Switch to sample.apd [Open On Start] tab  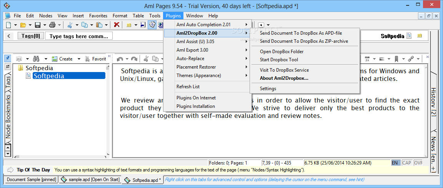click(x=90, y=180)
